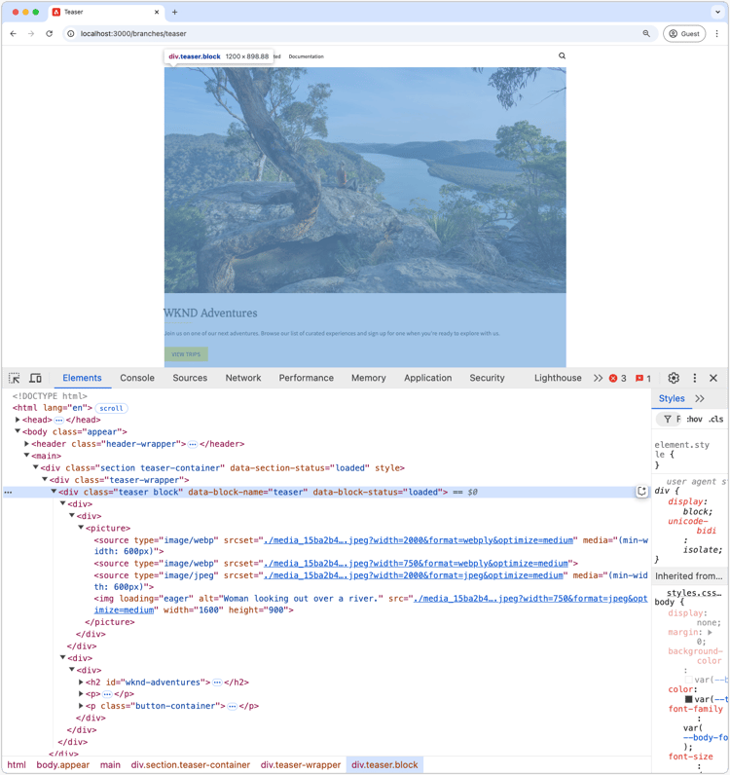The width and height of the screenshot is (730, 775).
Task: Click the zoom magnifier icon in the address bar
Action: [646, 34]
